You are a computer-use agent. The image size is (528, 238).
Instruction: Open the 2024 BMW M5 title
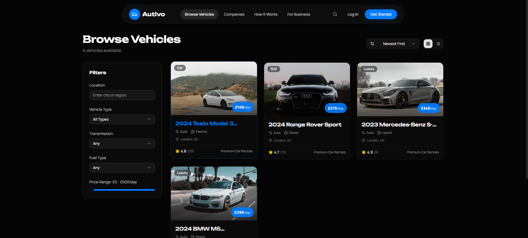point(200,229)
